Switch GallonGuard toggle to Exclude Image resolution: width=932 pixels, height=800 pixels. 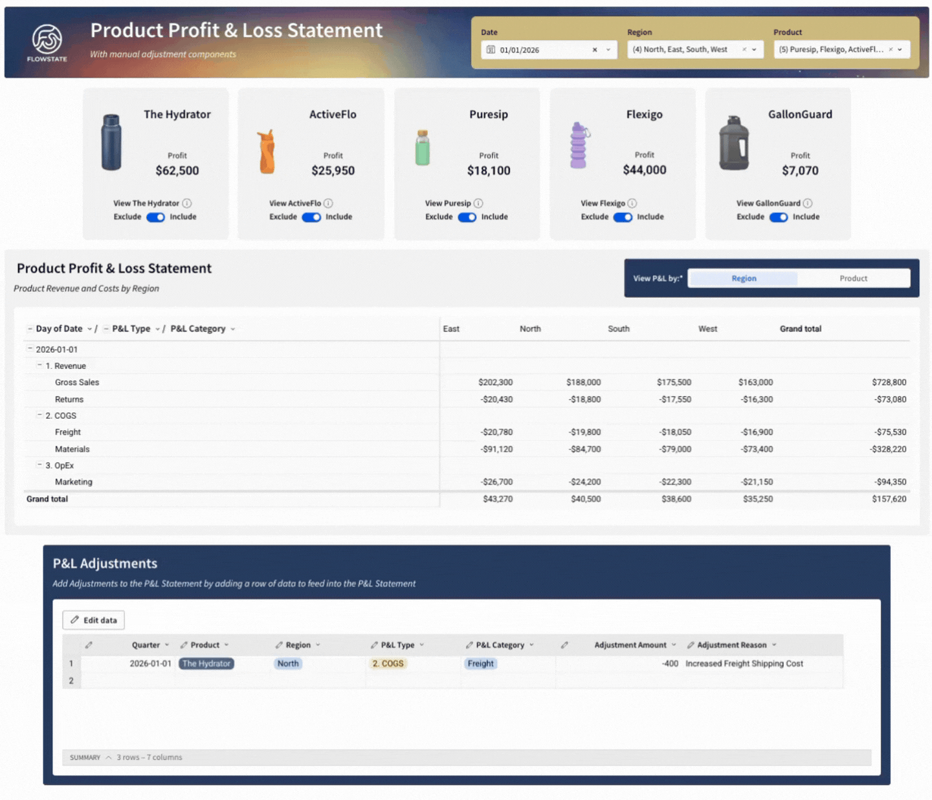click(779, 217)
